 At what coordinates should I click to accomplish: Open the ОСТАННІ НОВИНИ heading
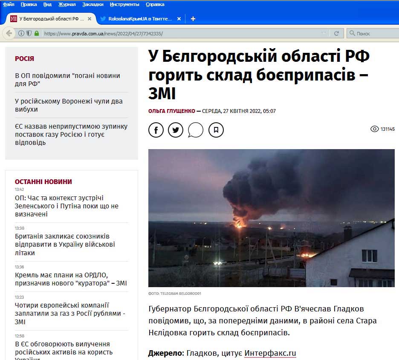coord(43,181)
